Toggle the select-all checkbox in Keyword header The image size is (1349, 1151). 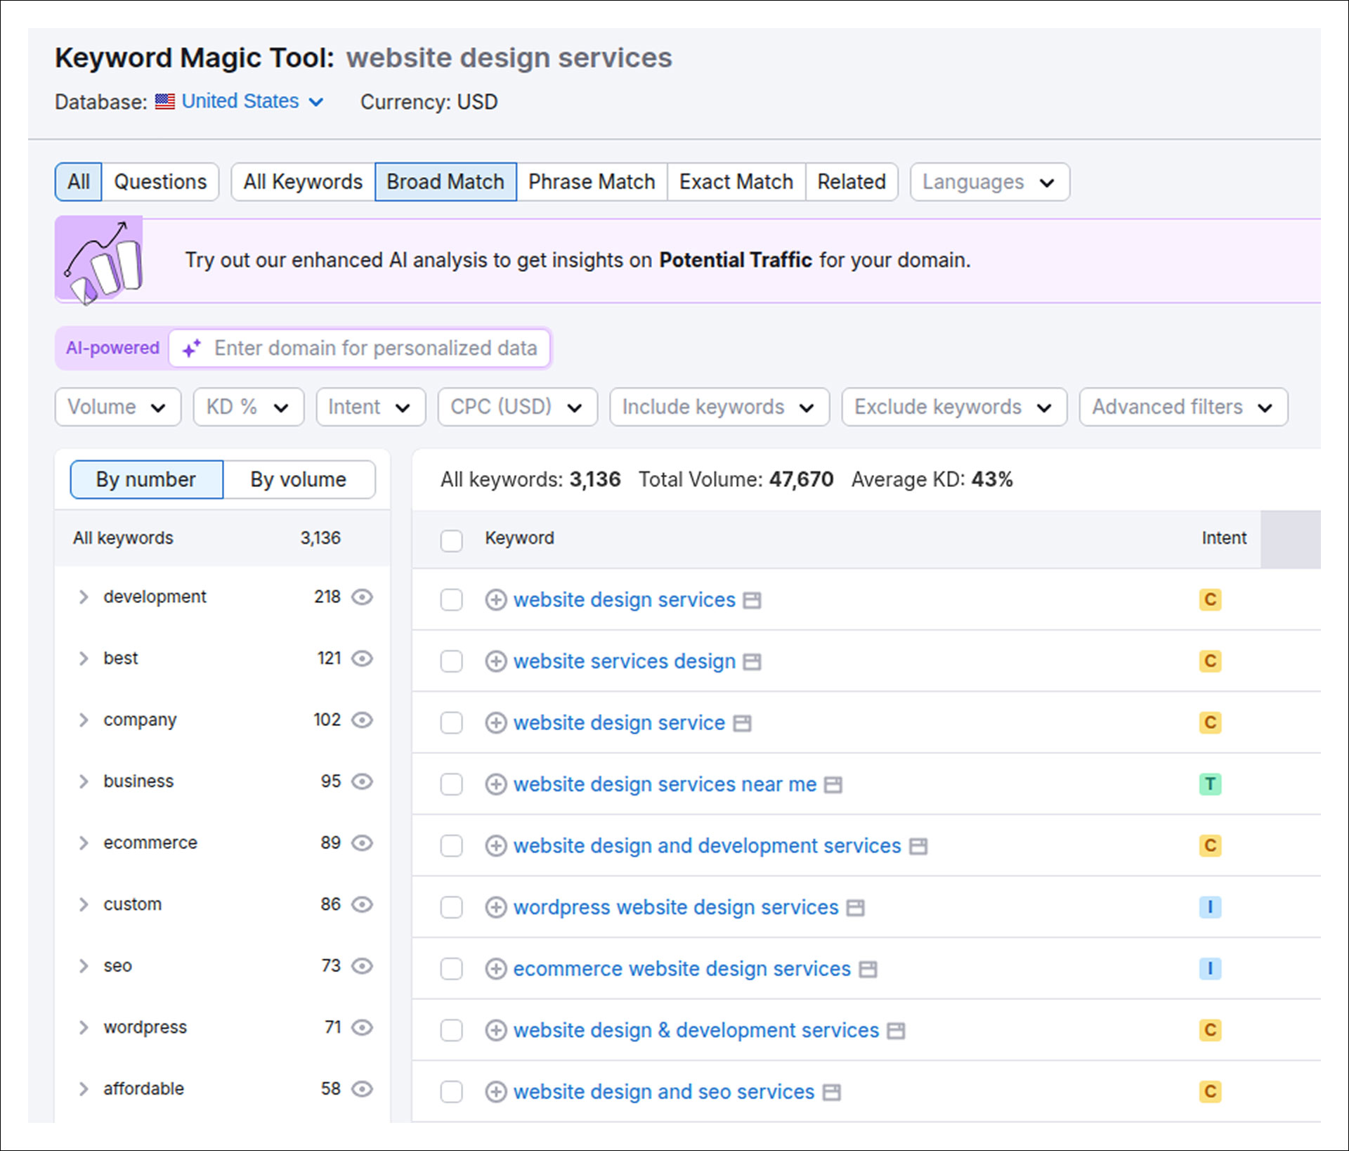pyautogui.click(x=451, y=540)
